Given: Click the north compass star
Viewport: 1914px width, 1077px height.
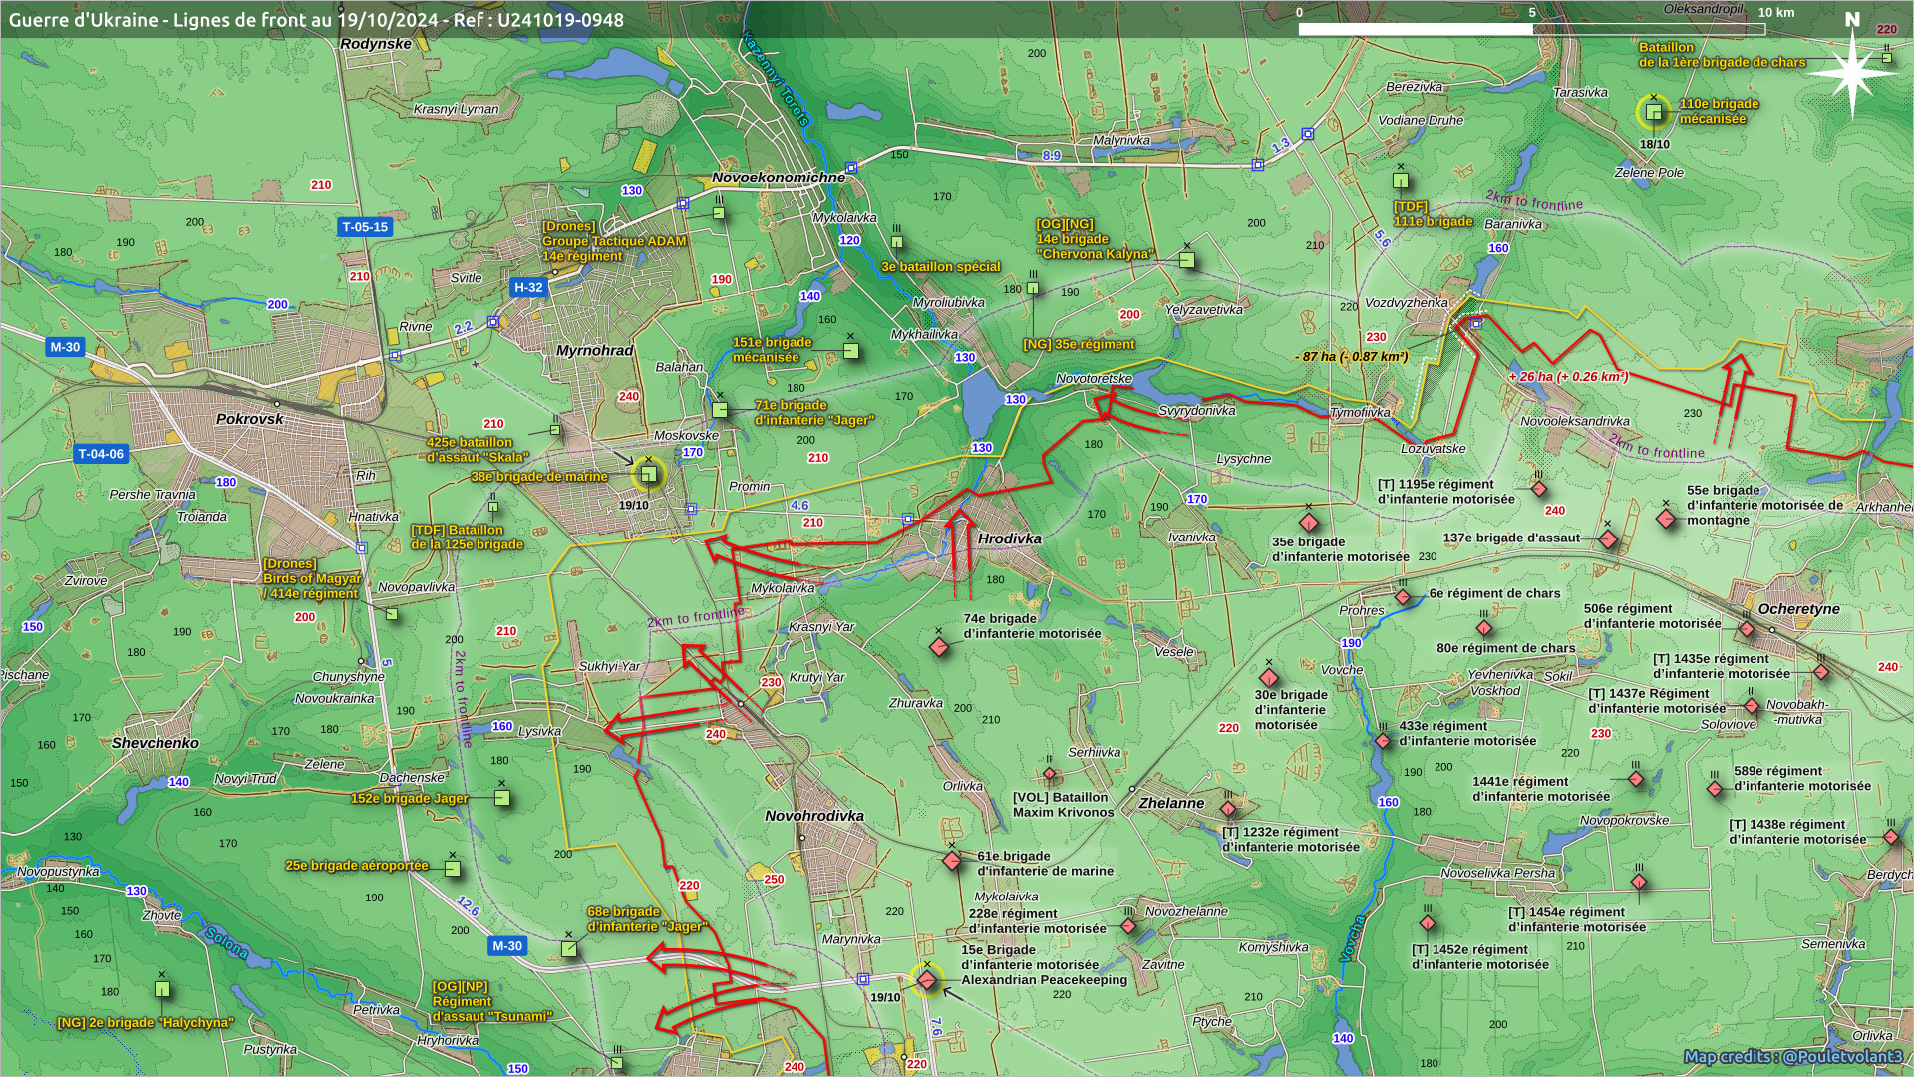Looking at the screenshot, I should 1852,72.
